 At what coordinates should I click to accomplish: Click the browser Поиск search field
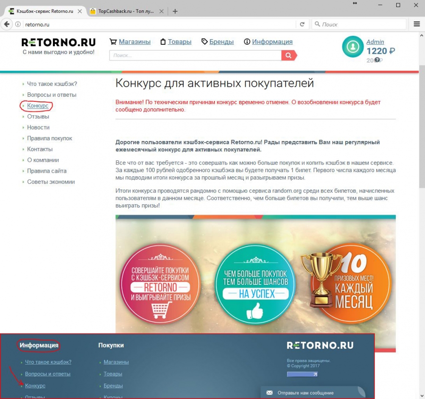(359, 25)
